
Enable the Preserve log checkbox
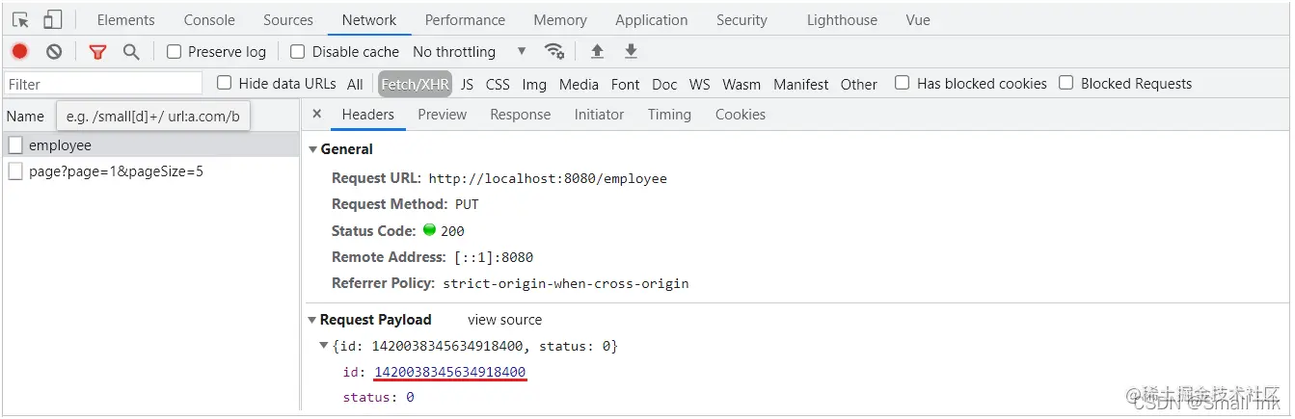[x=175, y=52]
